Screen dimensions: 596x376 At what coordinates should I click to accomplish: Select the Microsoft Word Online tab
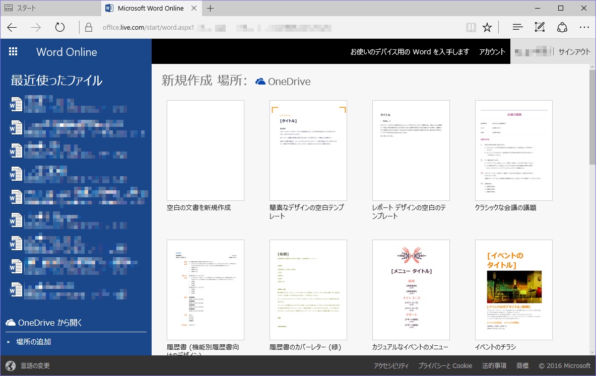(x=151, y=8)
